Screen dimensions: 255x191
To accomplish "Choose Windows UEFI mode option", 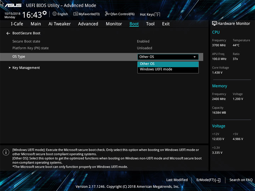I will click(168, 69).
